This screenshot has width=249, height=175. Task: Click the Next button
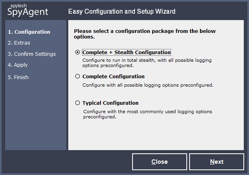[216, 162]
